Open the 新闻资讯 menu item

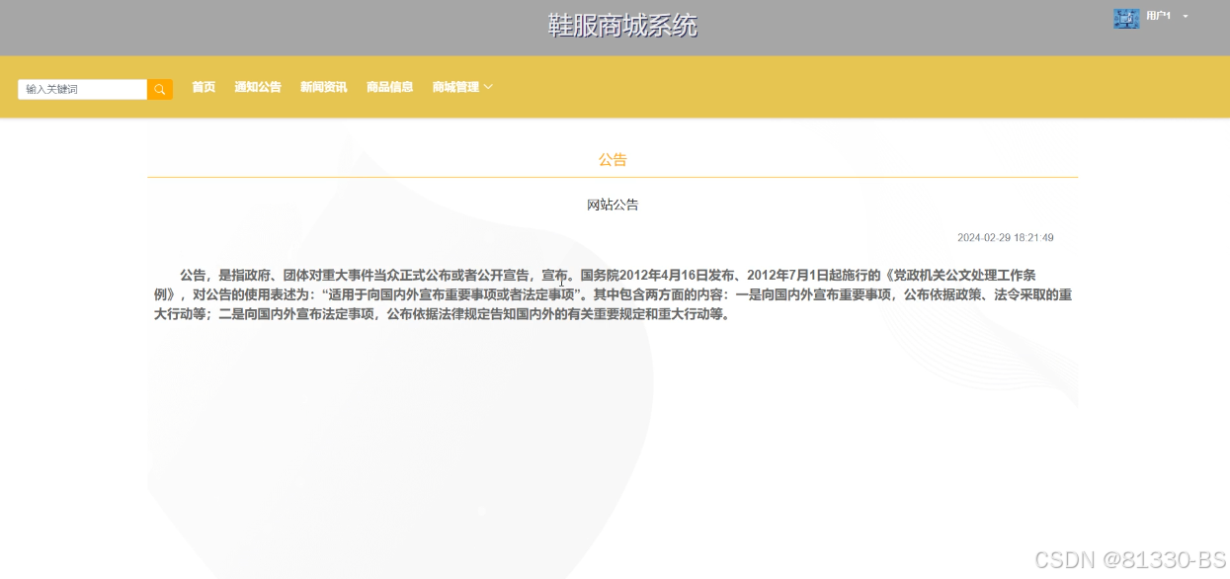(323, 87)
